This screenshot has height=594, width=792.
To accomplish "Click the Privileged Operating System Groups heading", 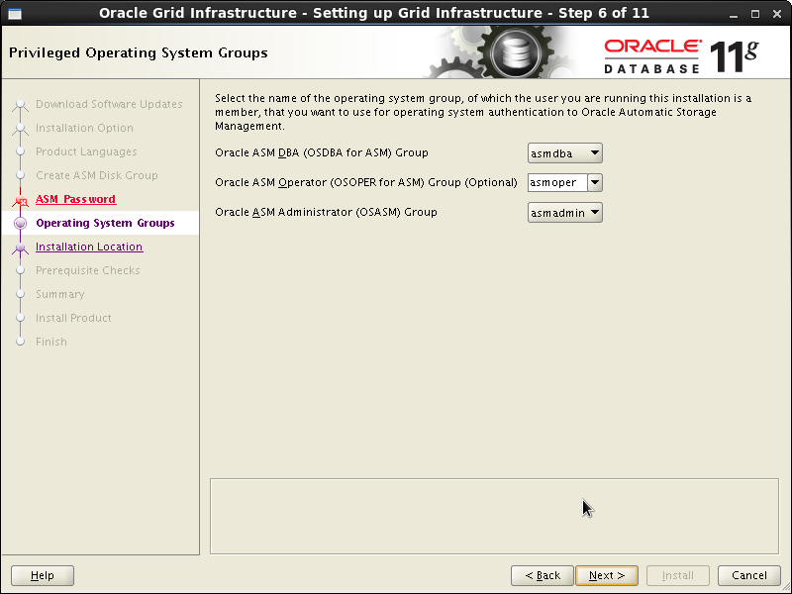I will 139,53.
